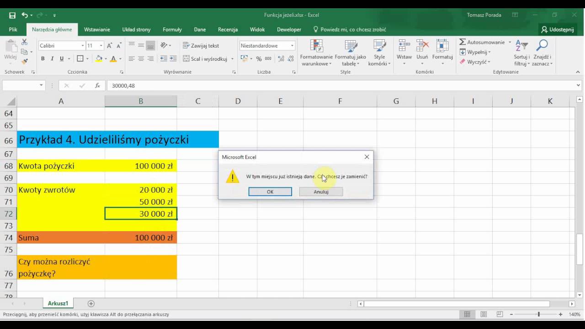The width and height of the screenshot is (585, 329).
Task: Click the Powiedz mi search field
Action: pyautogui.click(x=350, y=29)
